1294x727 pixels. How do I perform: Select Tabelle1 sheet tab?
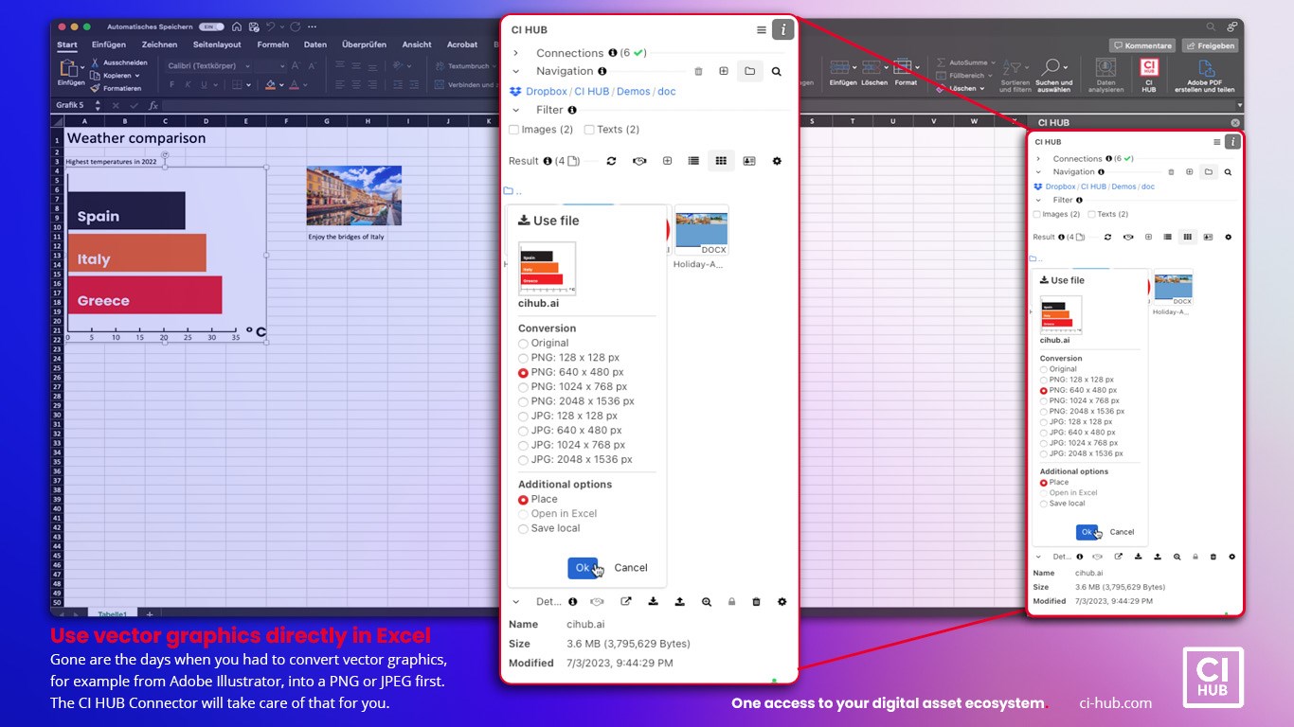coord(112,614)
